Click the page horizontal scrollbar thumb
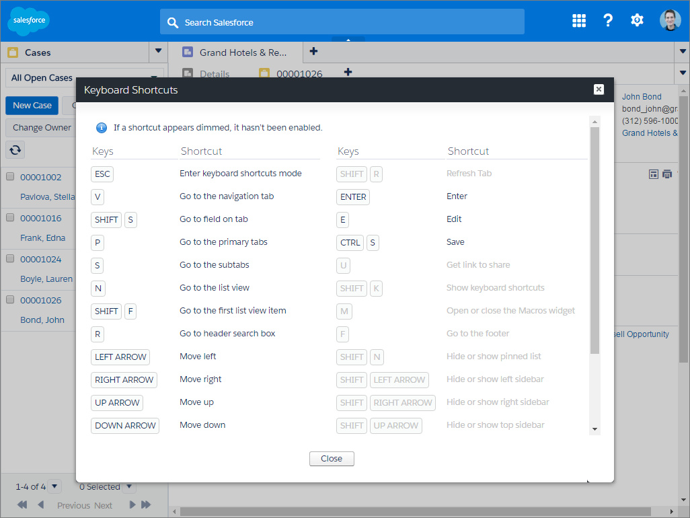The width and height of the screenshot is (690, 518). (416, 511)
